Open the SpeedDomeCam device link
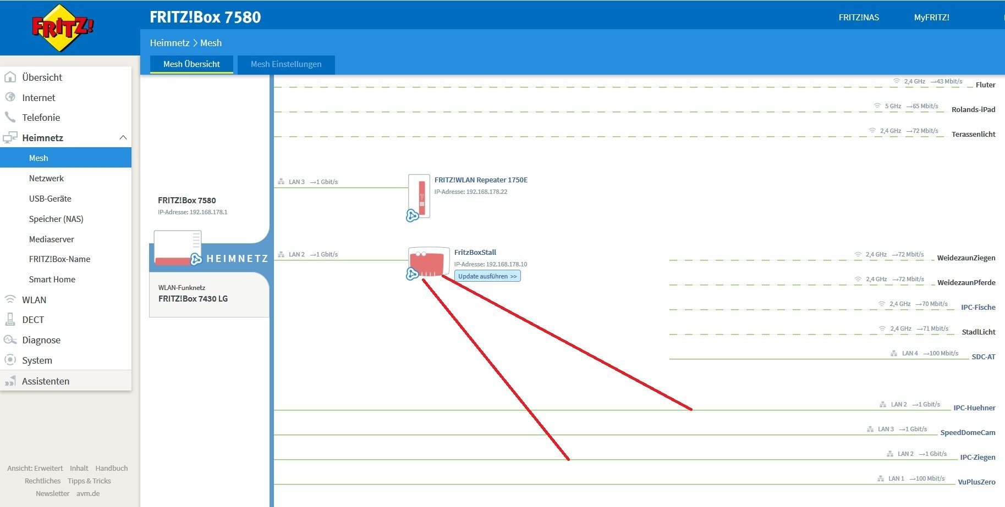 pos(968,432)
